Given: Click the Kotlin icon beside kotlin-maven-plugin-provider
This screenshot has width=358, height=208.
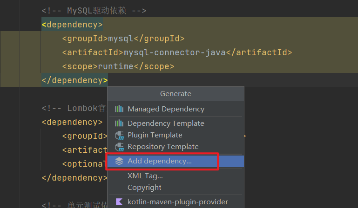Looking at the screenshot, I should click(119, 202).
